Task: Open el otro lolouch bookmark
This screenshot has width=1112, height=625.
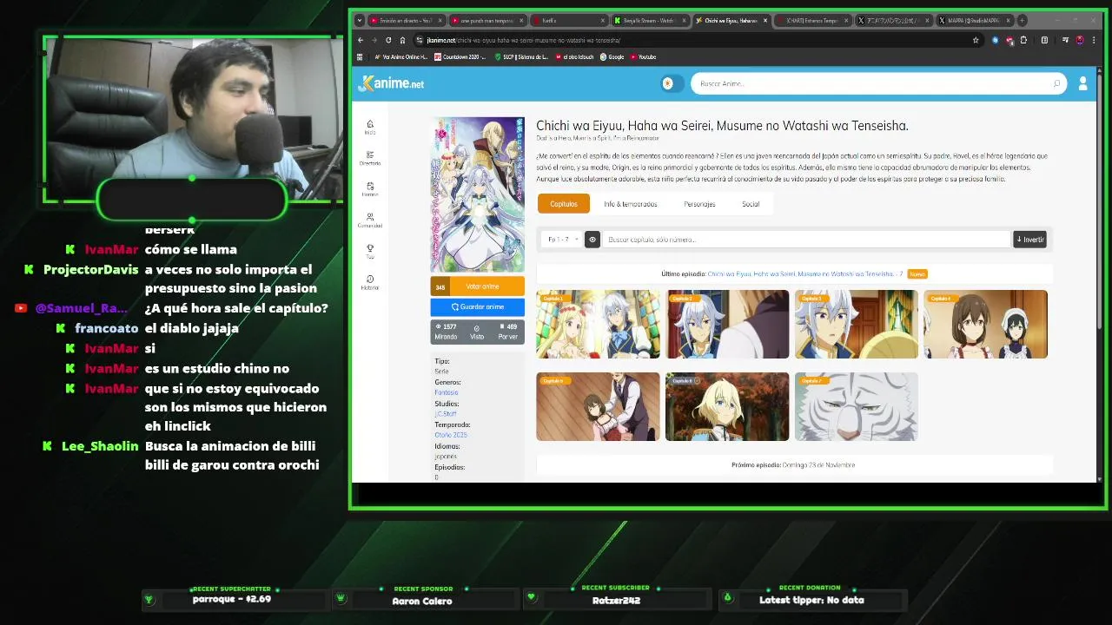Action: [575, 57]
